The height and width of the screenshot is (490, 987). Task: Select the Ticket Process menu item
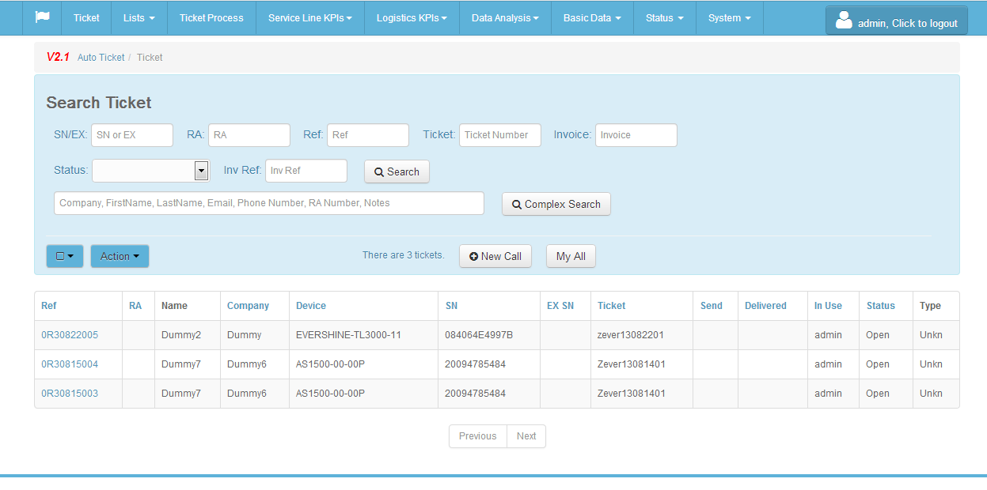(x=211, y=17)
